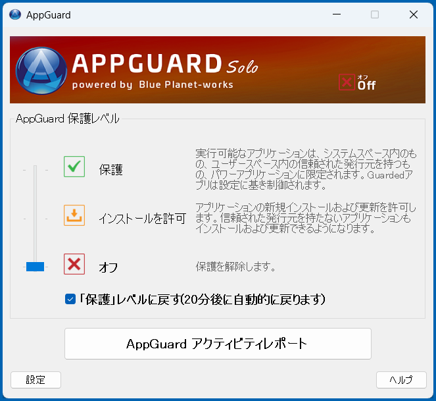Click the red X オフ level icon

pos(74,264)
